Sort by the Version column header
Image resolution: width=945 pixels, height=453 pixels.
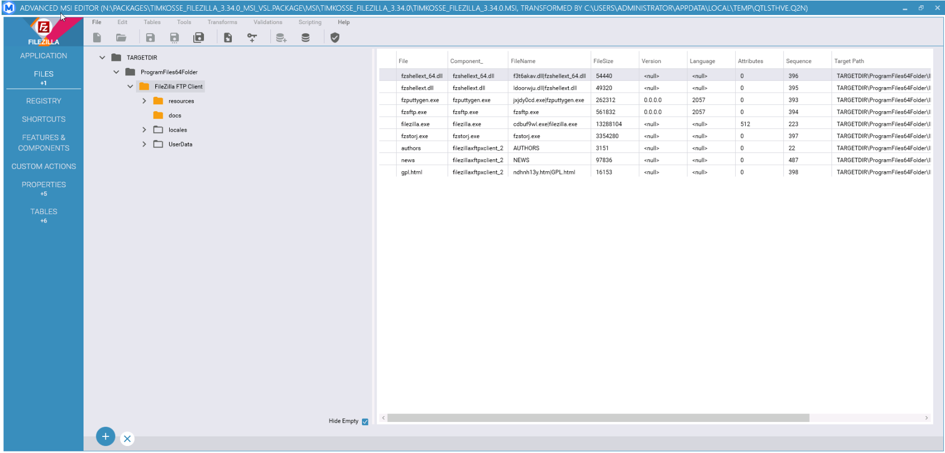663,61
